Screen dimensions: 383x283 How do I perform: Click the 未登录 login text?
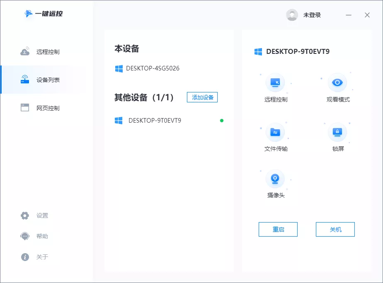[x=312, y=15]
